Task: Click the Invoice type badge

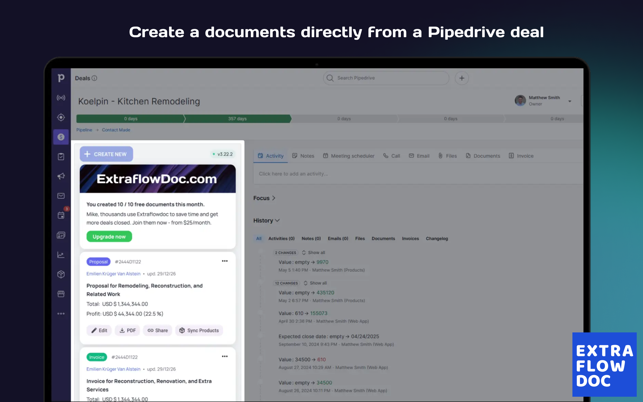Action: [x=97, y=357]
